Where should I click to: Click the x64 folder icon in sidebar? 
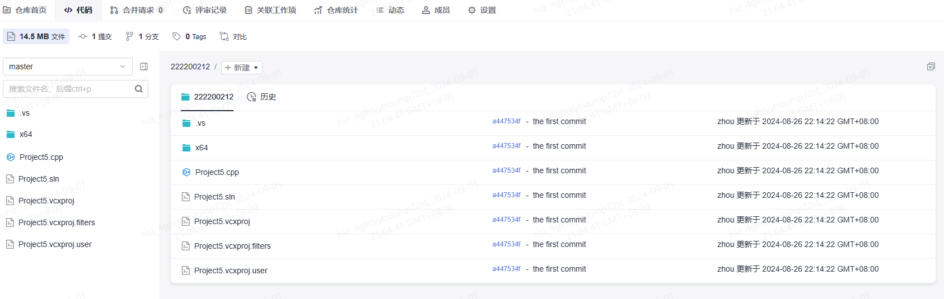11,134
